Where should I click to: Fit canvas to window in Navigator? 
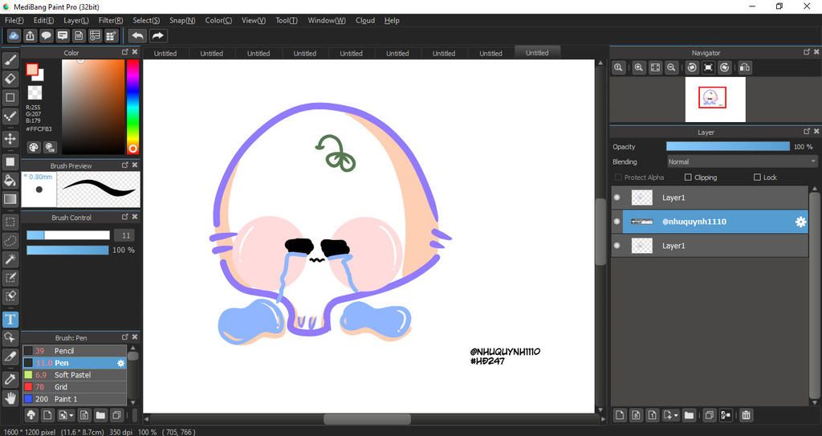coord(655,67)
